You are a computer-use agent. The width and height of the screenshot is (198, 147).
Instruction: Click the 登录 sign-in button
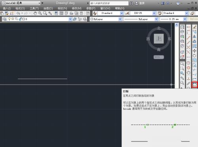(140, 3)
